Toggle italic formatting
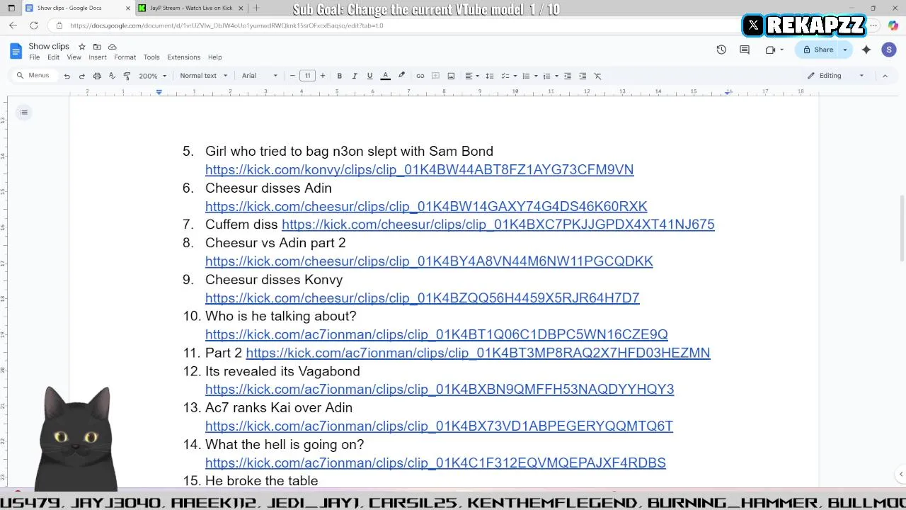This screenshot has height=510, width=906. [355, 76]
